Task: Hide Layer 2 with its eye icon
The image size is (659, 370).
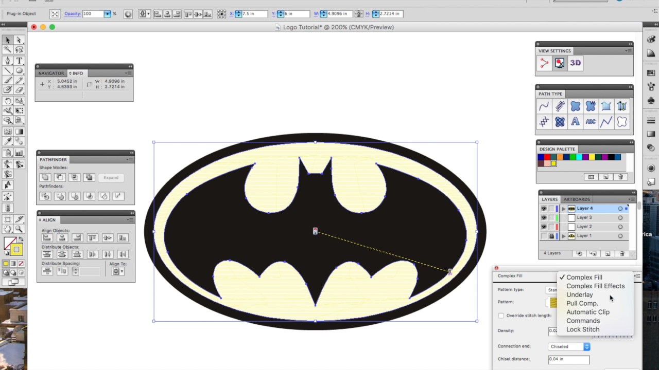Action: pos(544,227)
